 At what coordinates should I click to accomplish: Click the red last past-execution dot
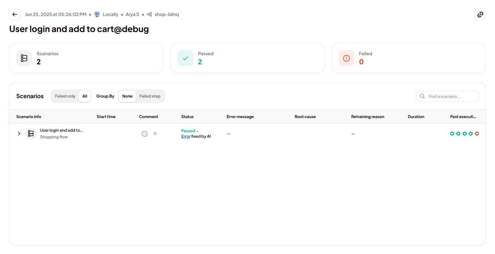tap(477, 133)
